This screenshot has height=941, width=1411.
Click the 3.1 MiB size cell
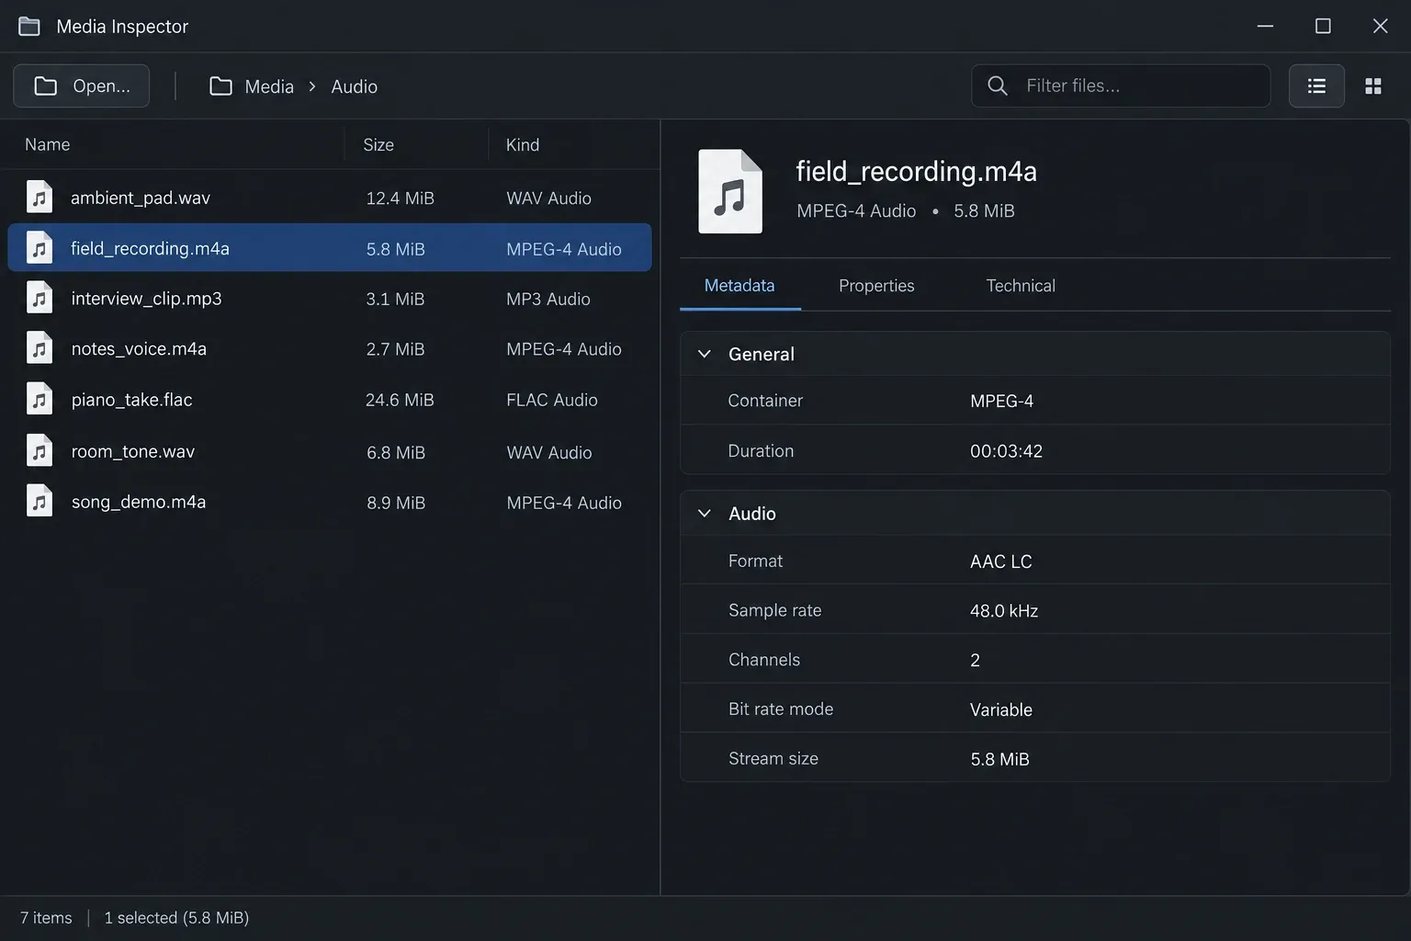pos(395,299)
